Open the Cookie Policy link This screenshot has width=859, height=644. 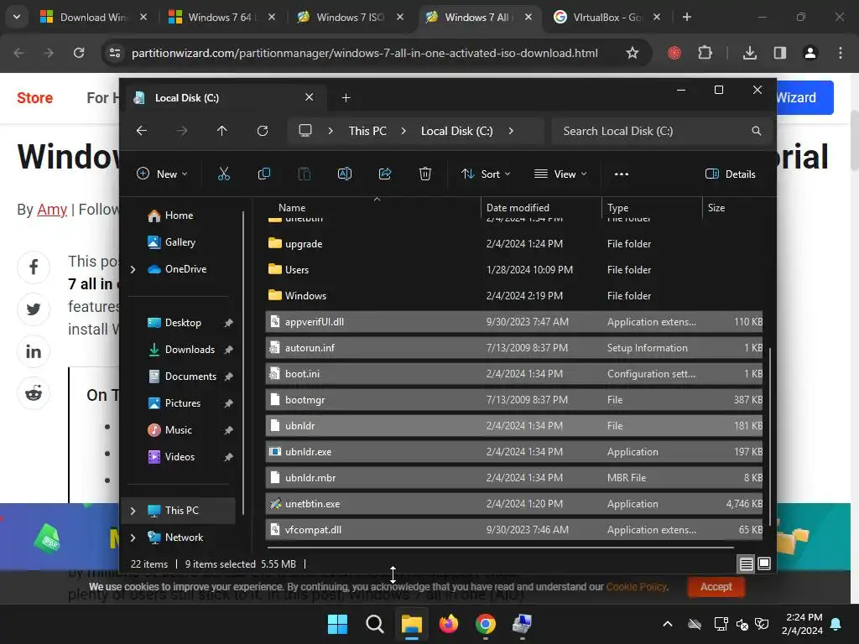pos(637,586)
